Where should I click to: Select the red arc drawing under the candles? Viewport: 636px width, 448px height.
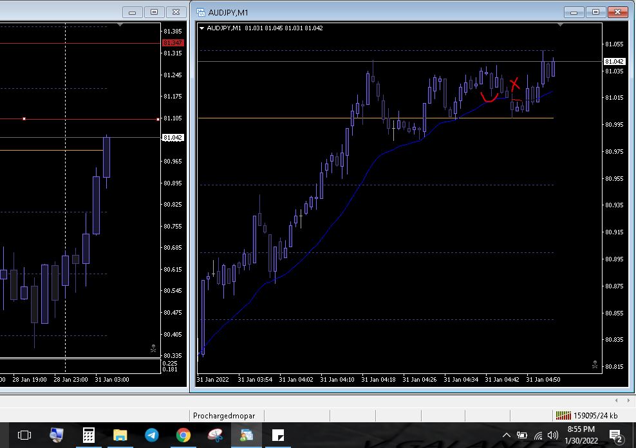coord(489,98)
